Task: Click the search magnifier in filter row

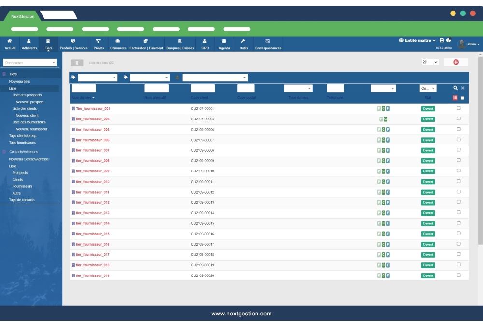Action: [x=455, y=88]
